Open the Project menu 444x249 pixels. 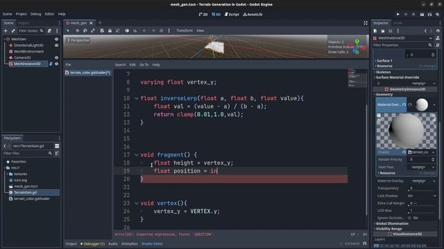pos(22,14)
